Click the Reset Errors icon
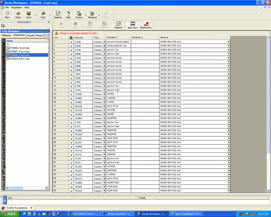 point(146,25)
